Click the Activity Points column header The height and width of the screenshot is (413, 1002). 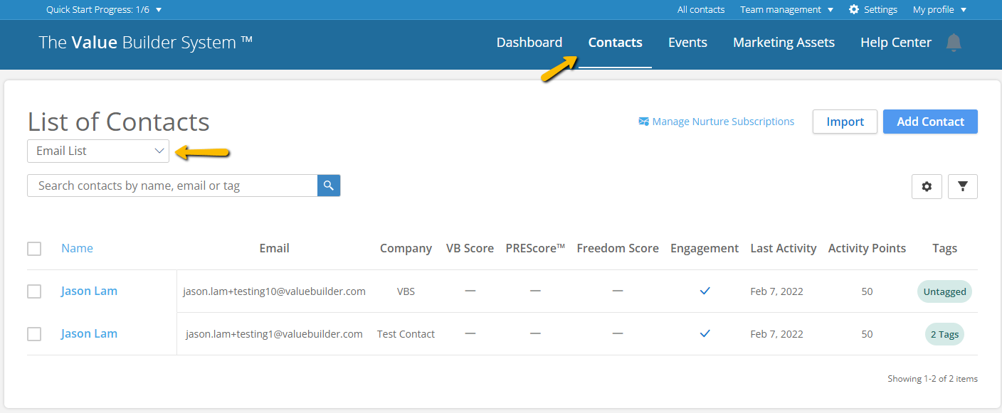pyautogui.click(x=867, y=248)
